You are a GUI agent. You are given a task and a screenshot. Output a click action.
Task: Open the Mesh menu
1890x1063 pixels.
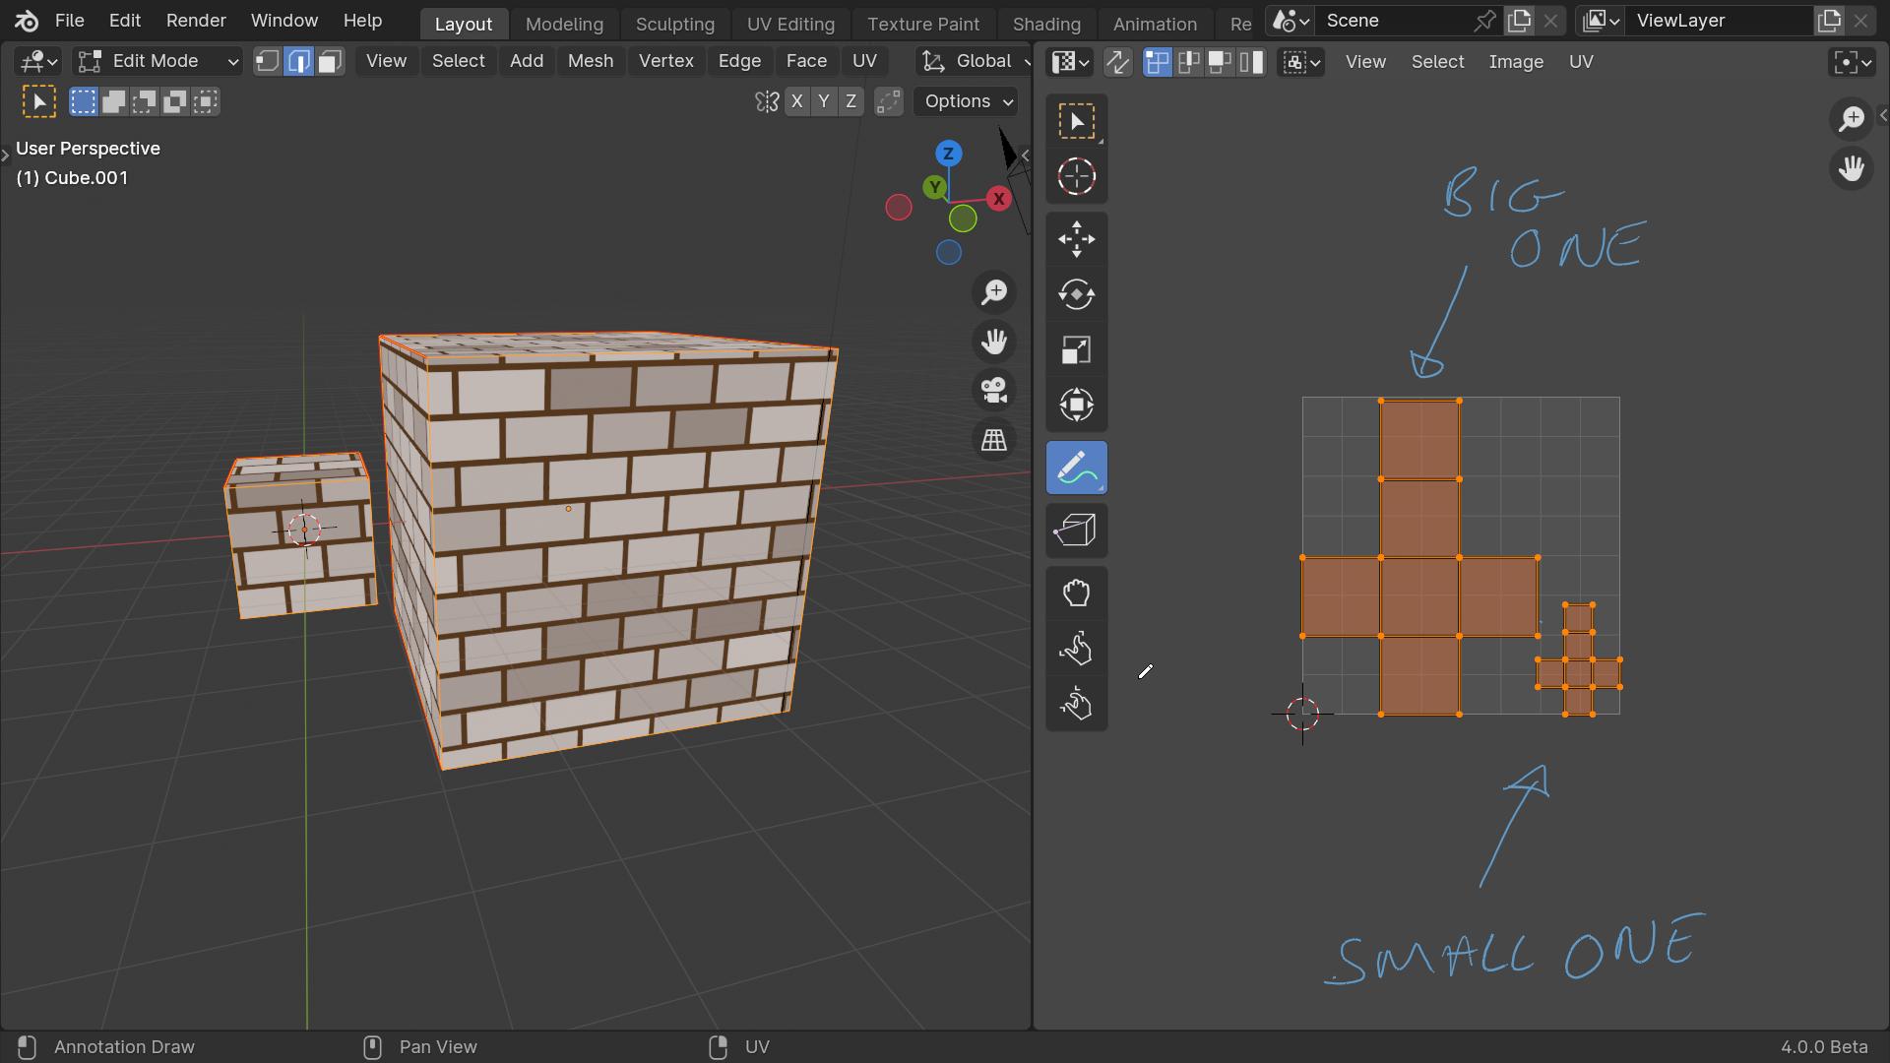[590, 61]
